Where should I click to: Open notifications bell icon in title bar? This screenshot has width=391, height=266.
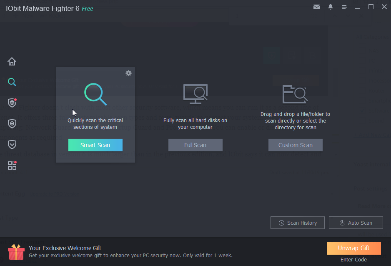coord(331,7)
